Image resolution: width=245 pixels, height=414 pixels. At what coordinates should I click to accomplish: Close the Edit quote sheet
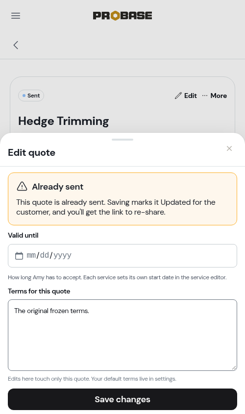[229, 148]
